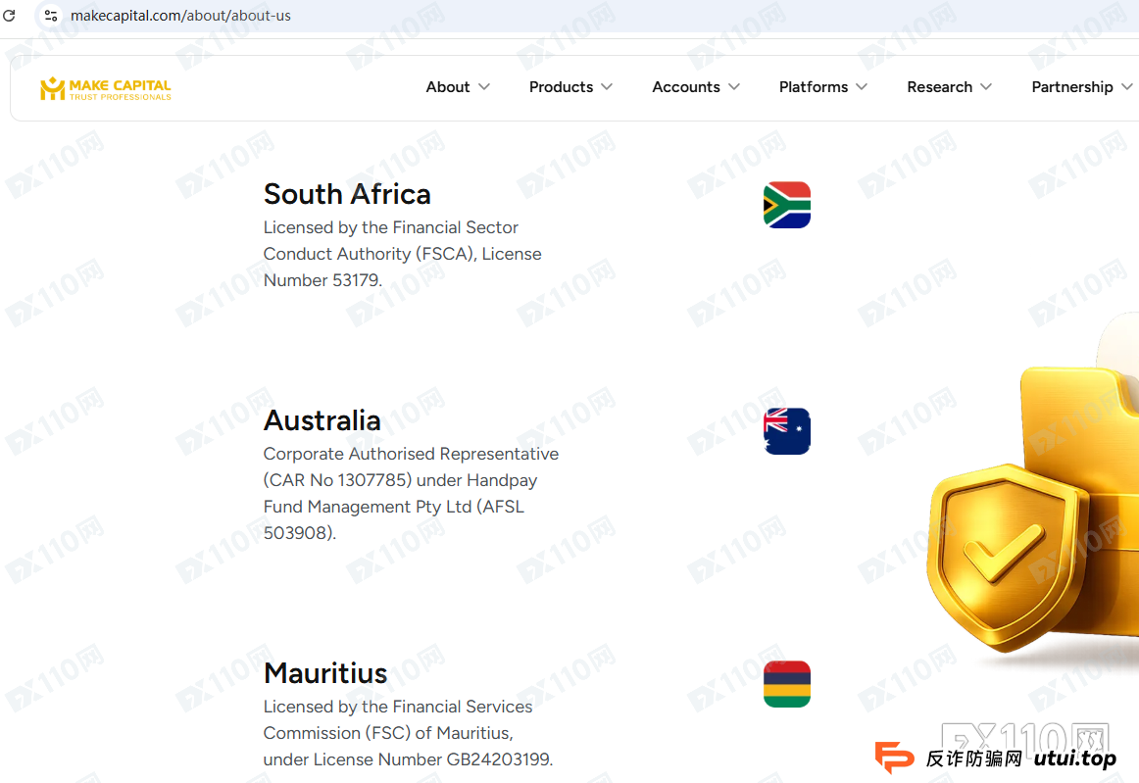Screen dimensions: 1139x783
Task: Click the Make Capital logo
Action: coord(106,88)
